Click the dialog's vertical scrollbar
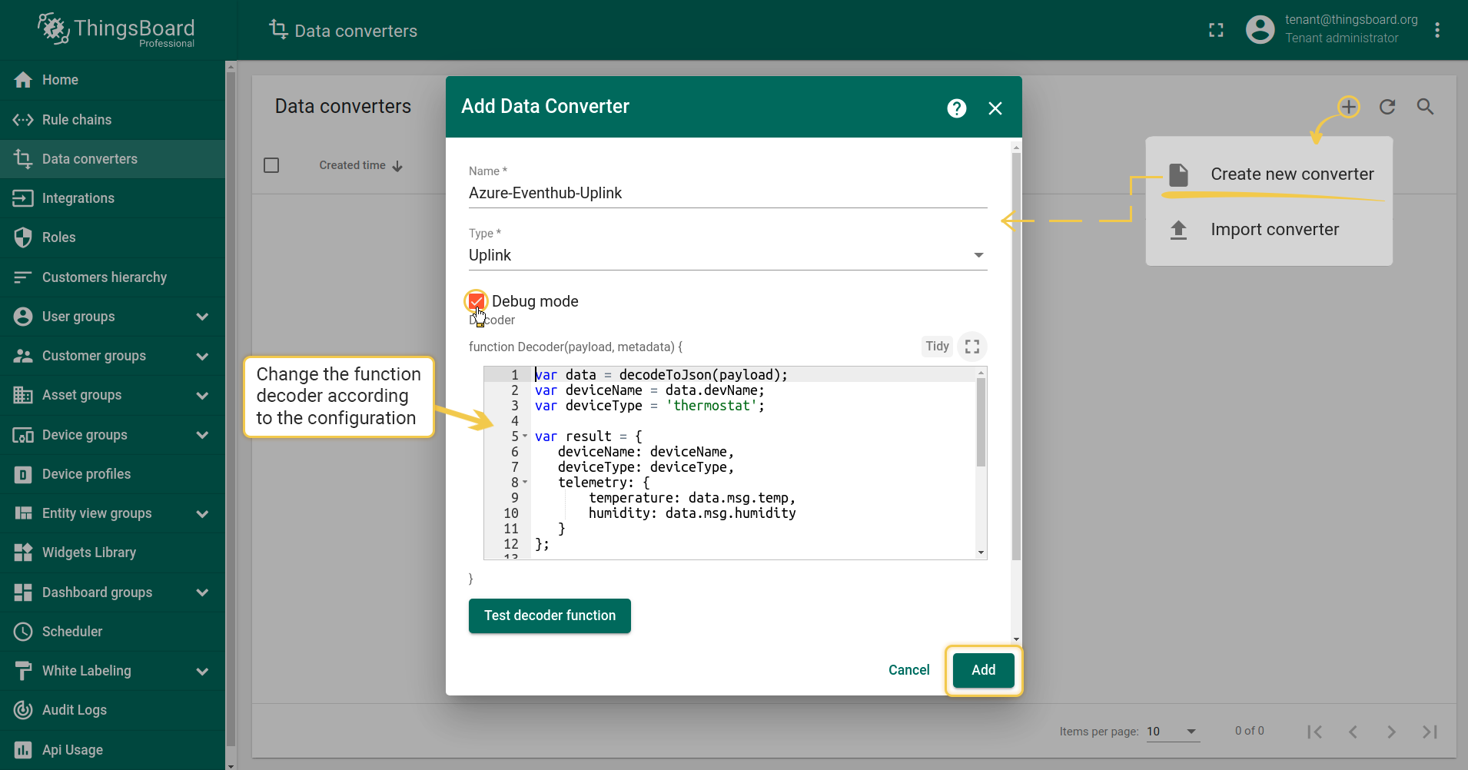This screenshot has height=770, width=1468. pos(1016,353)
